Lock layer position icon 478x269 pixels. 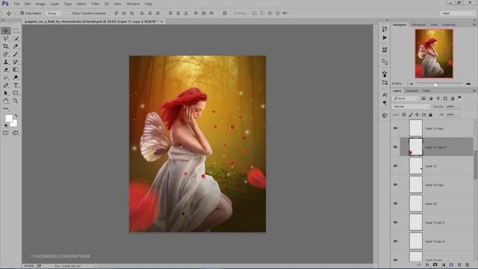tap(417, 115)
